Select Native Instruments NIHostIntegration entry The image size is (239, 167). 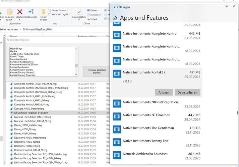(x=157, y=104)
